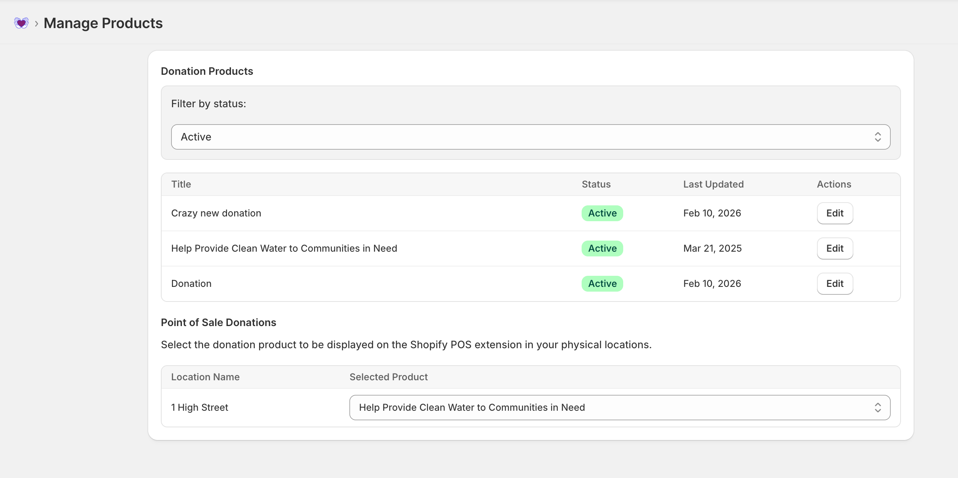
Task: Click the Status column header
Action: pos(596,184)
